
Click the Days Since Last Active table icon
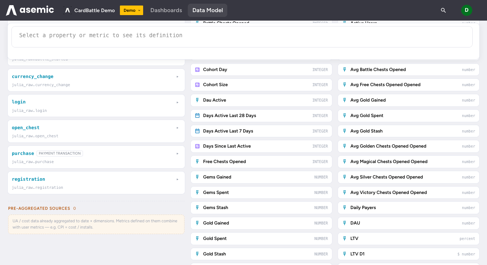[197, 146]
